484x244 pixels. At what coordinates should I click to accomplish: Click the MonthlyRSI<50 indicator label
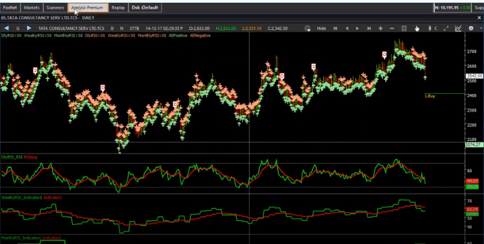point(152,36)
